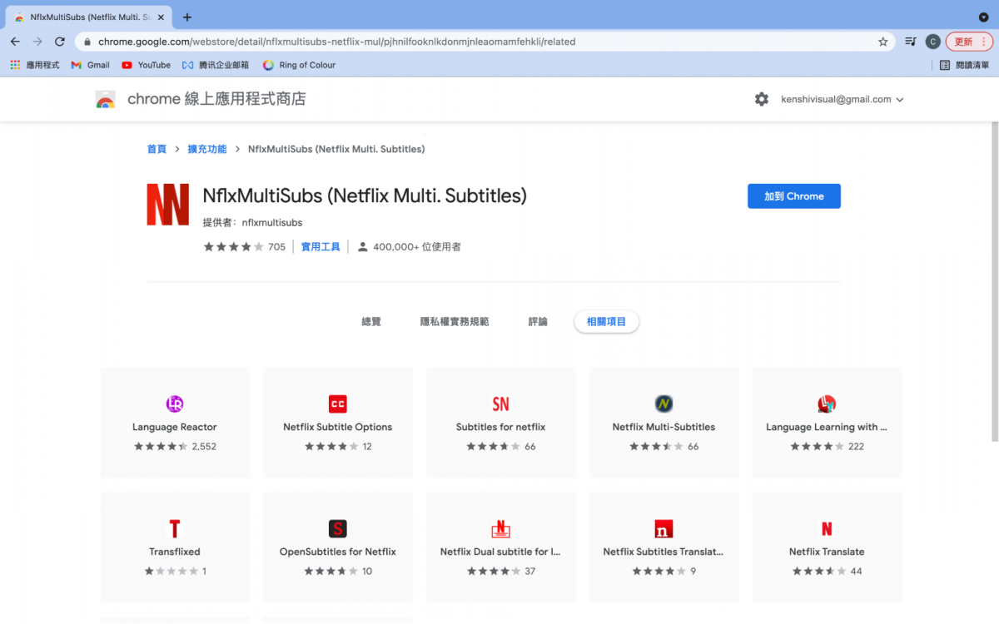This screenshot has height=624, width=999.
Task: Open the Netflix Multi-Subtitles title
Action: [x=664, y=427]
